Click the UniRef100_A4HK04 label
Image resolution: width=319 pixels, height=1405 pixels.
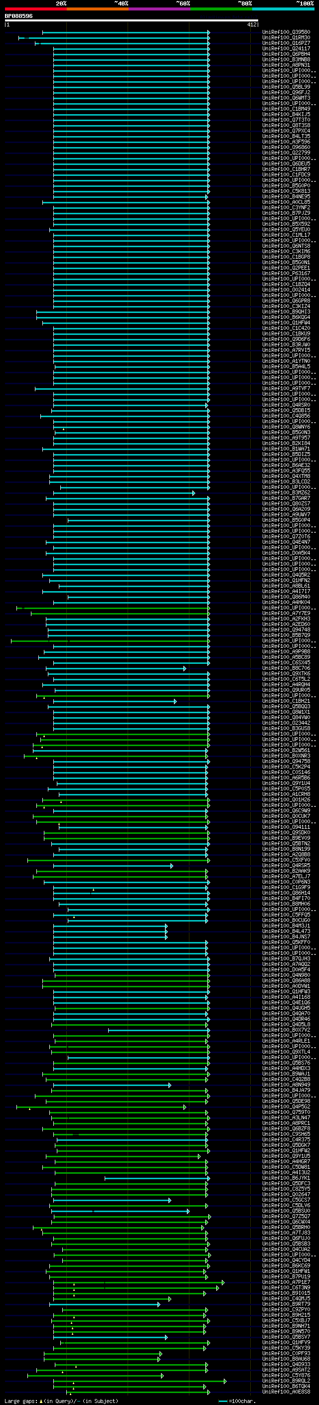[x=286, y=602]
